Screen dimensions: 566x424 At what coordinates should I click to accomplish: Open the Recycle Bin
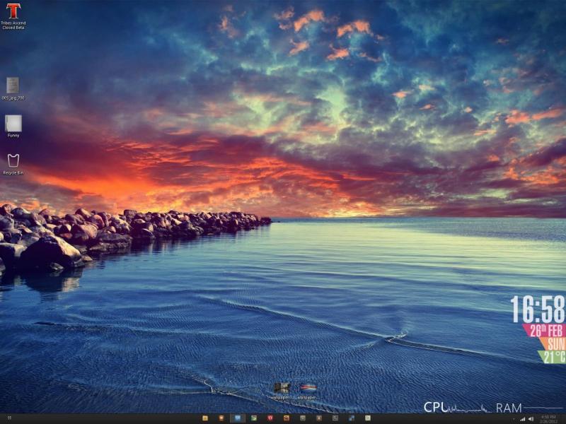[13, 165]
